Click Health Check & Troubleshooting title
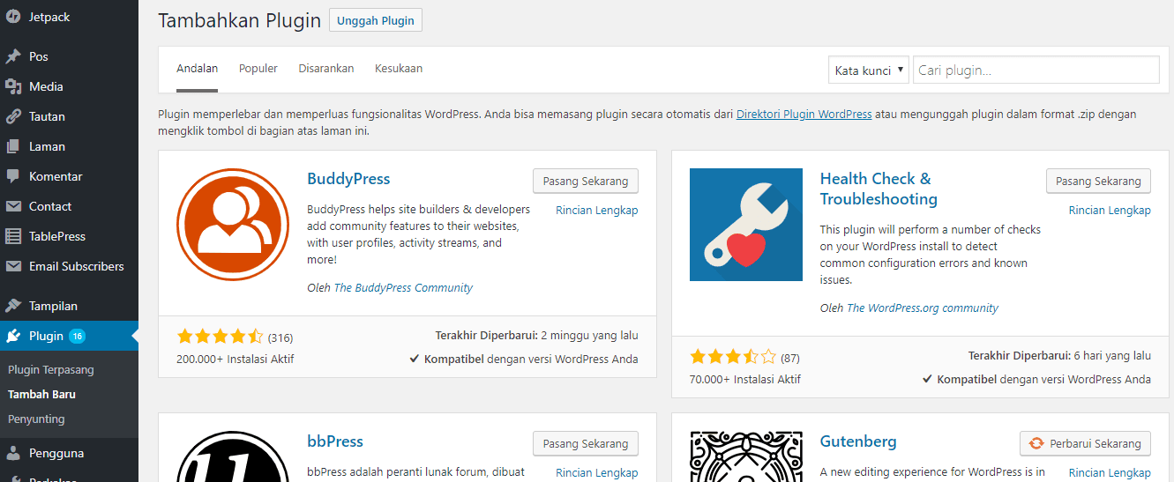The width and height of the screenshot is (1174, 482). (x=879, y=189)
